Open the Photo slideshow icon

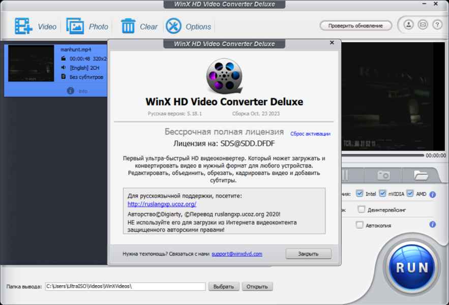coord(75,26)
